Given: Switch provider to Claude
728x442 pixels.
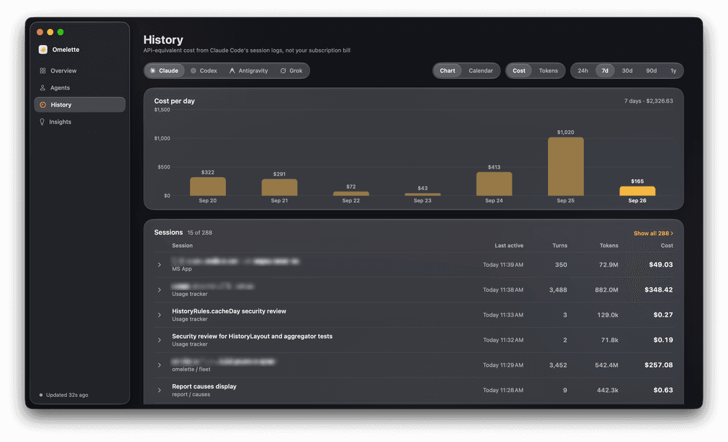Looking at the screenshot, I should pyautogui.click(x=164, y=71).
